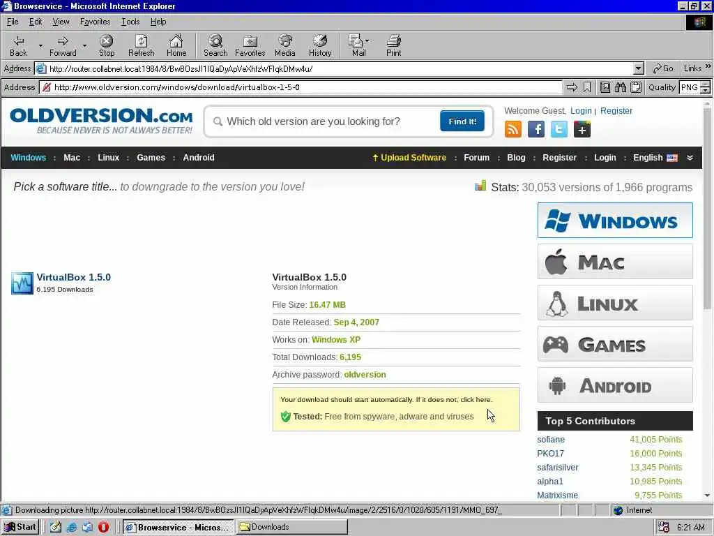Image resolution: width=714 pixels, height=536 pixels.
Task: Open the View menu
Action: (x=61, y=22)
